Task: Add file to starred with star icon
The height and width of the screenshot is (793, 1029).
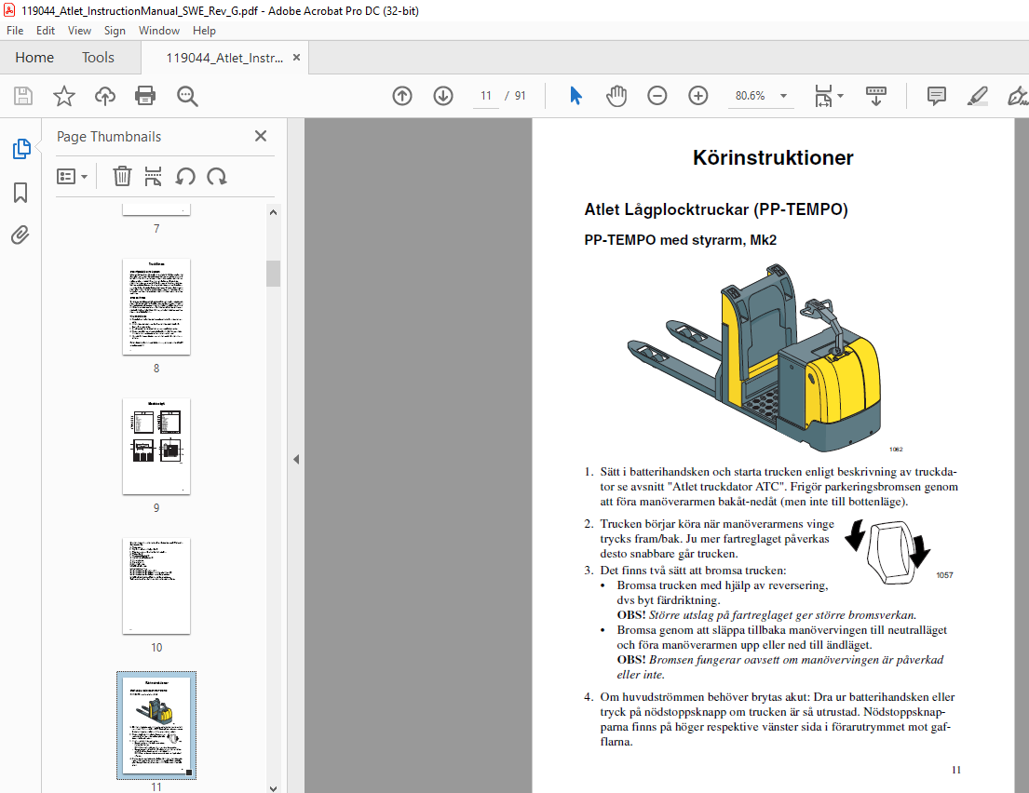Action: tap(63, 96)
